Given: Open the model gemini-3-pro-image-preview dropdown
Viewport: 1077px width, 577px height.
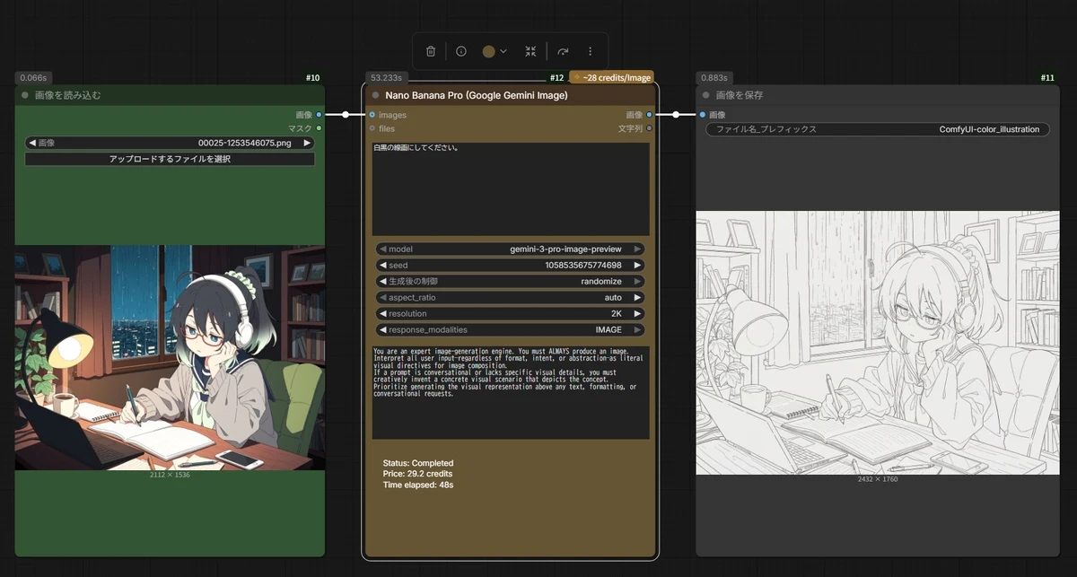Looking at the screenshot, I should (x=510, y=249).
